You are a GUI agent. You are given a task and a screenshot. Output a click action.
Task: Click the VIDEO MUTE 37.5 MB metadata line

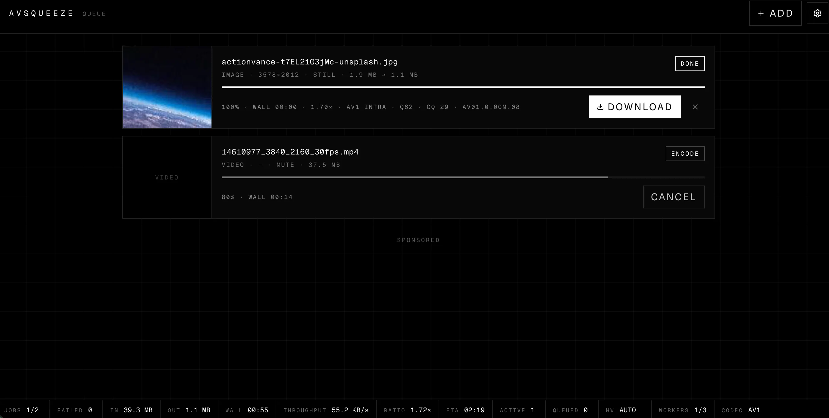(281, 165)
